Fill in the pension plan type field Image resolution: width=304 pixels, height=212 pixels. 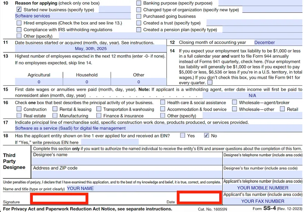pyautogui.click(x=262, y=30)
